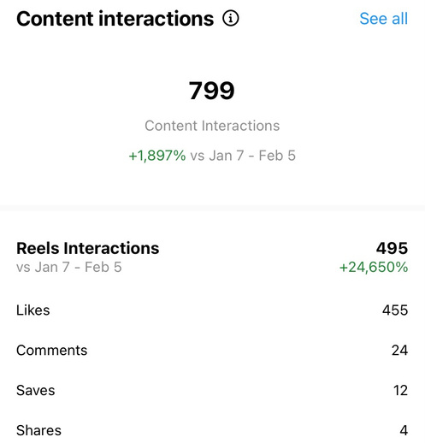Tap the 12 saves value
425x443 pixels.
(400, 391)
